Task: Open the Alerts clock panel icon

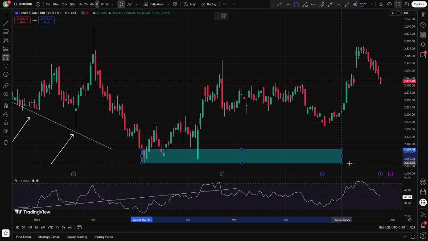Action: (x=423, y=25)
